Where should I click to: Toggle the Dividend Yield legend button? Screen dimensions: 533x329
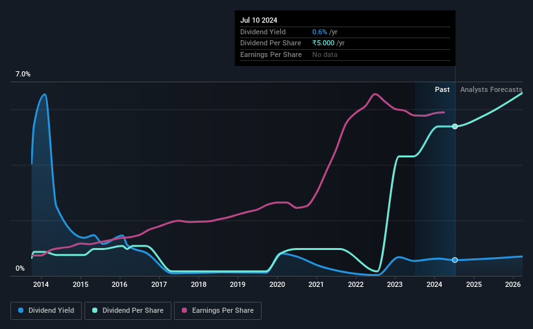tap(46, 311)
